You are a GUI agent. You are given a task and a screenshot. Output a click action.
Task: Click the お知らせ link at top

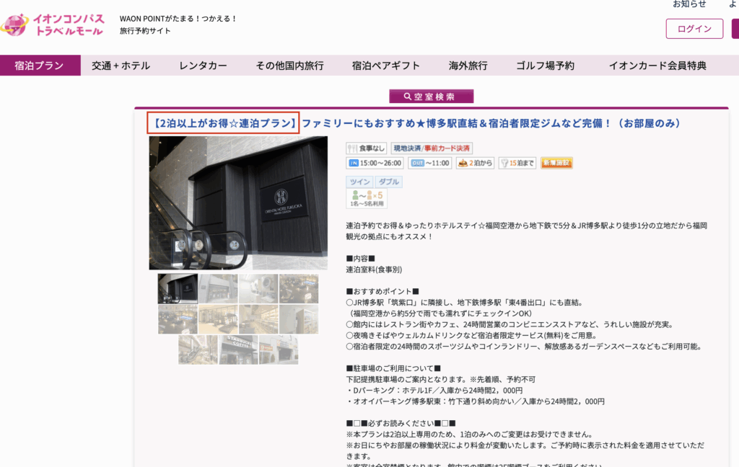point(689,4)
